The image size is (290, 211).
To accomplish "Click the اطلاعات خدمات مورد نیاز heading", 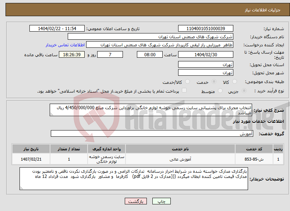I will coord(258,121).
